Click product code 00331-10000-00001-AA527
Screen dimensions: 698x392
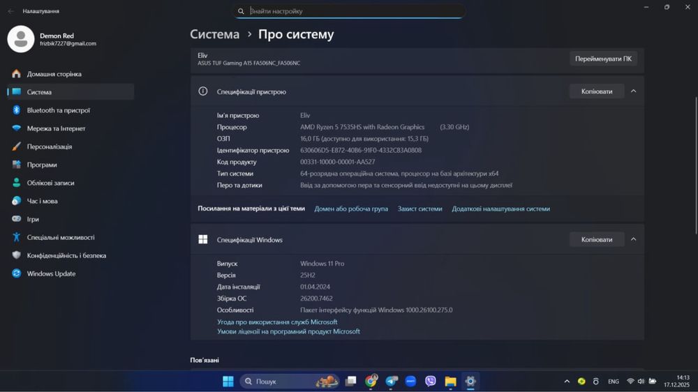click(337, 162)
